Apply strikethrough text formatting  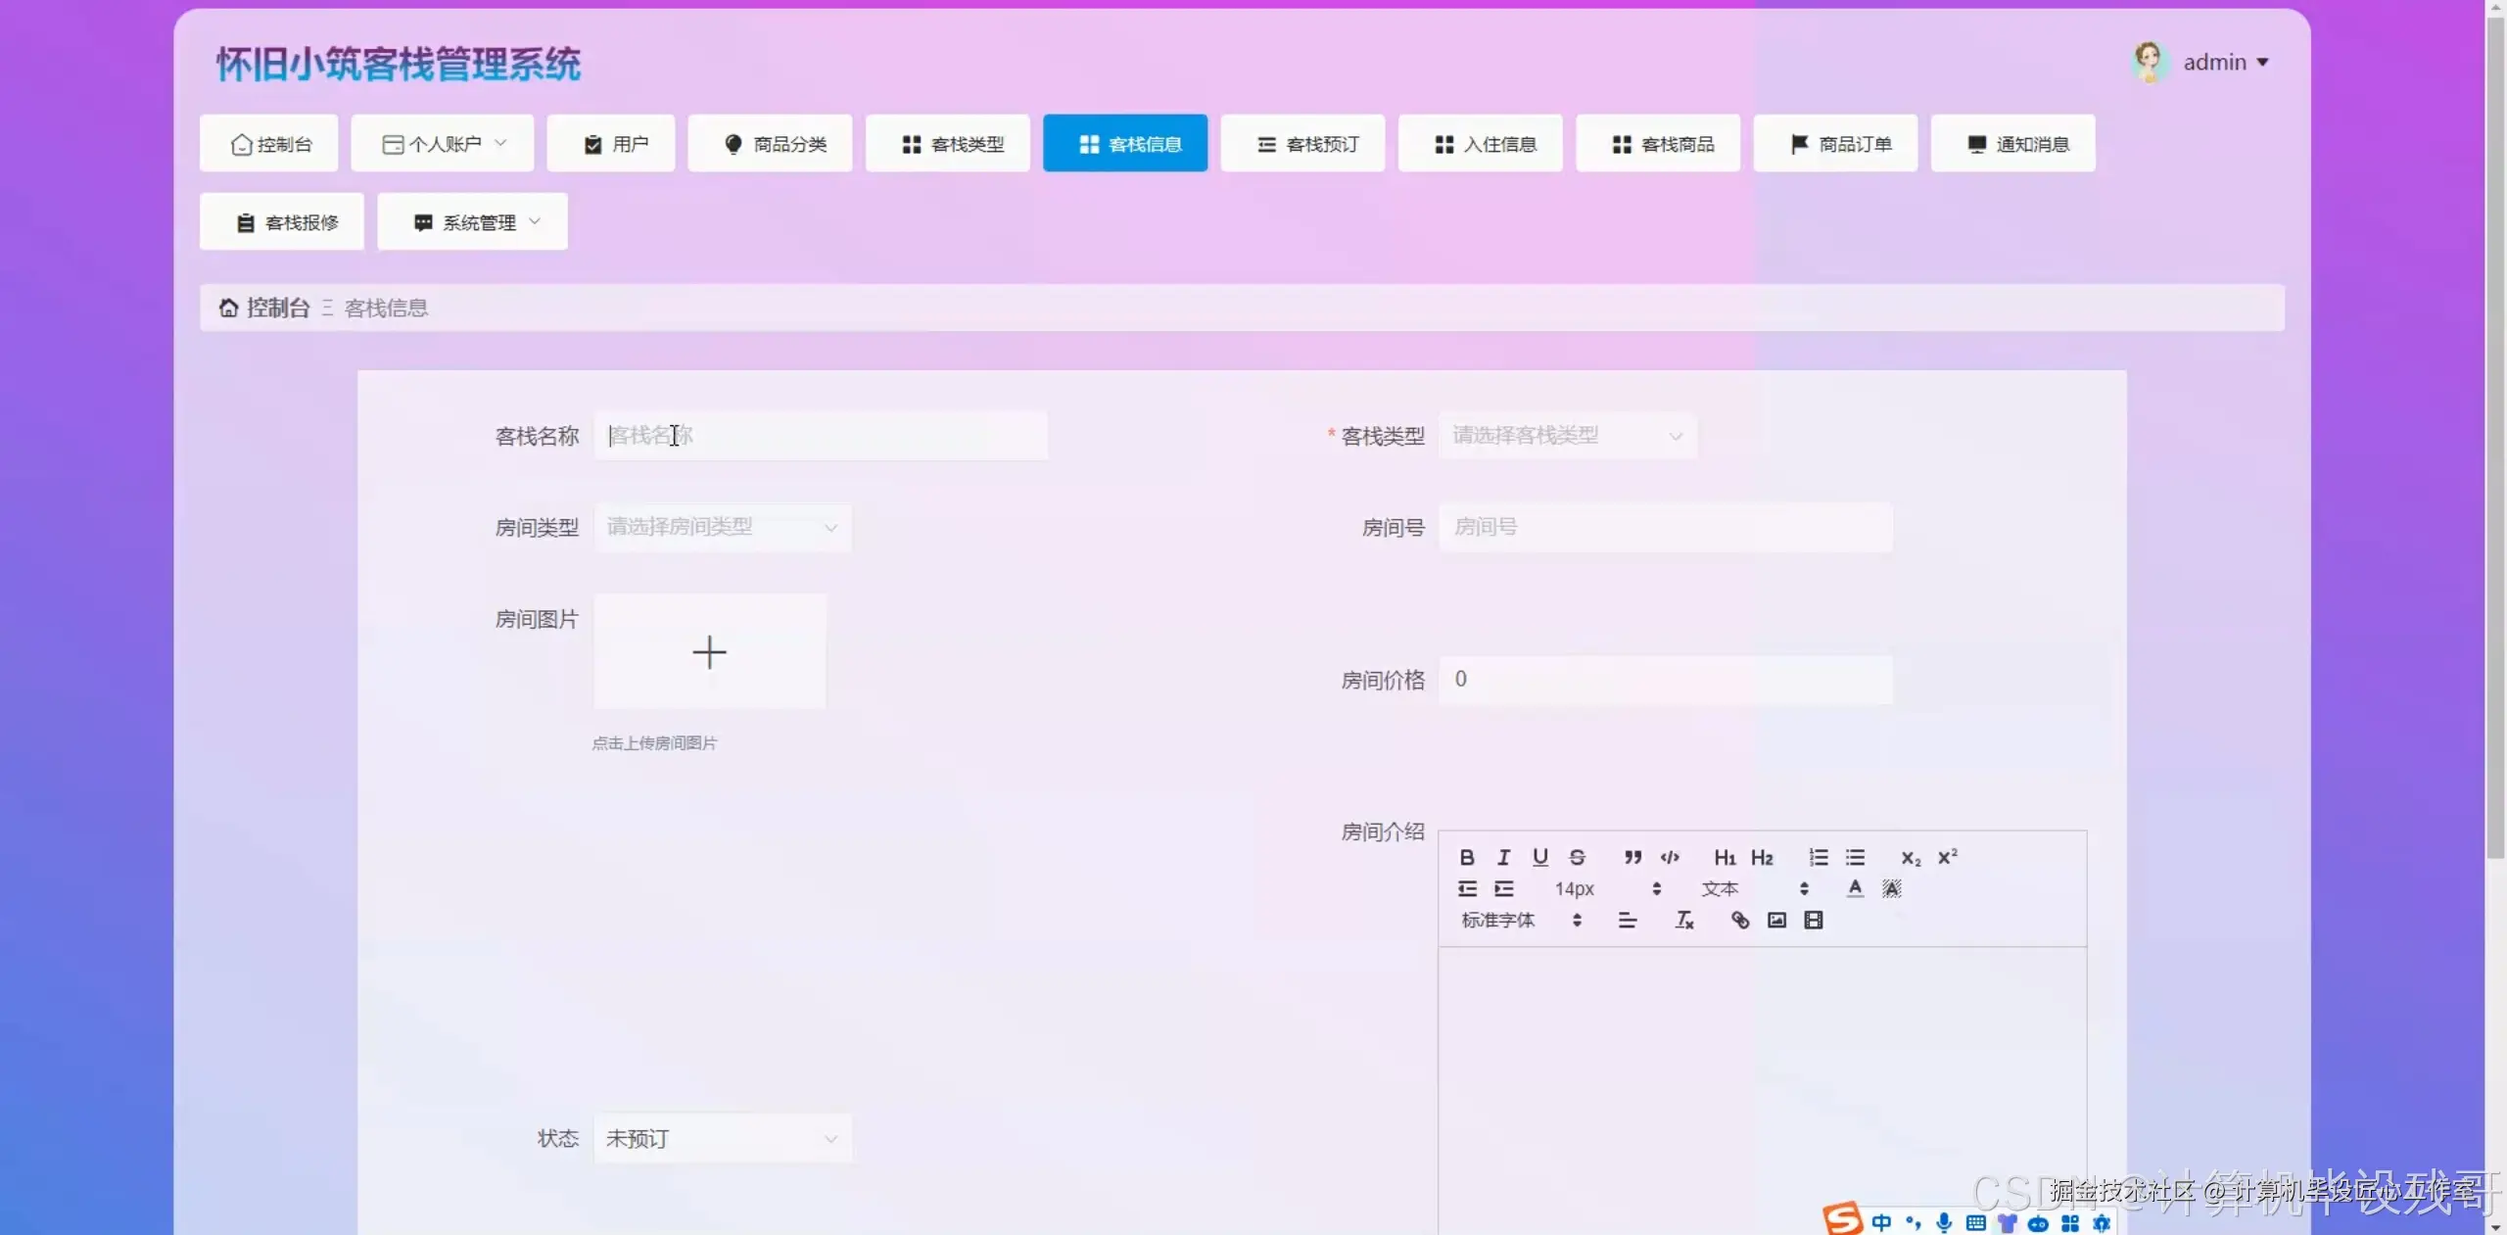(x=1577, y=857)
